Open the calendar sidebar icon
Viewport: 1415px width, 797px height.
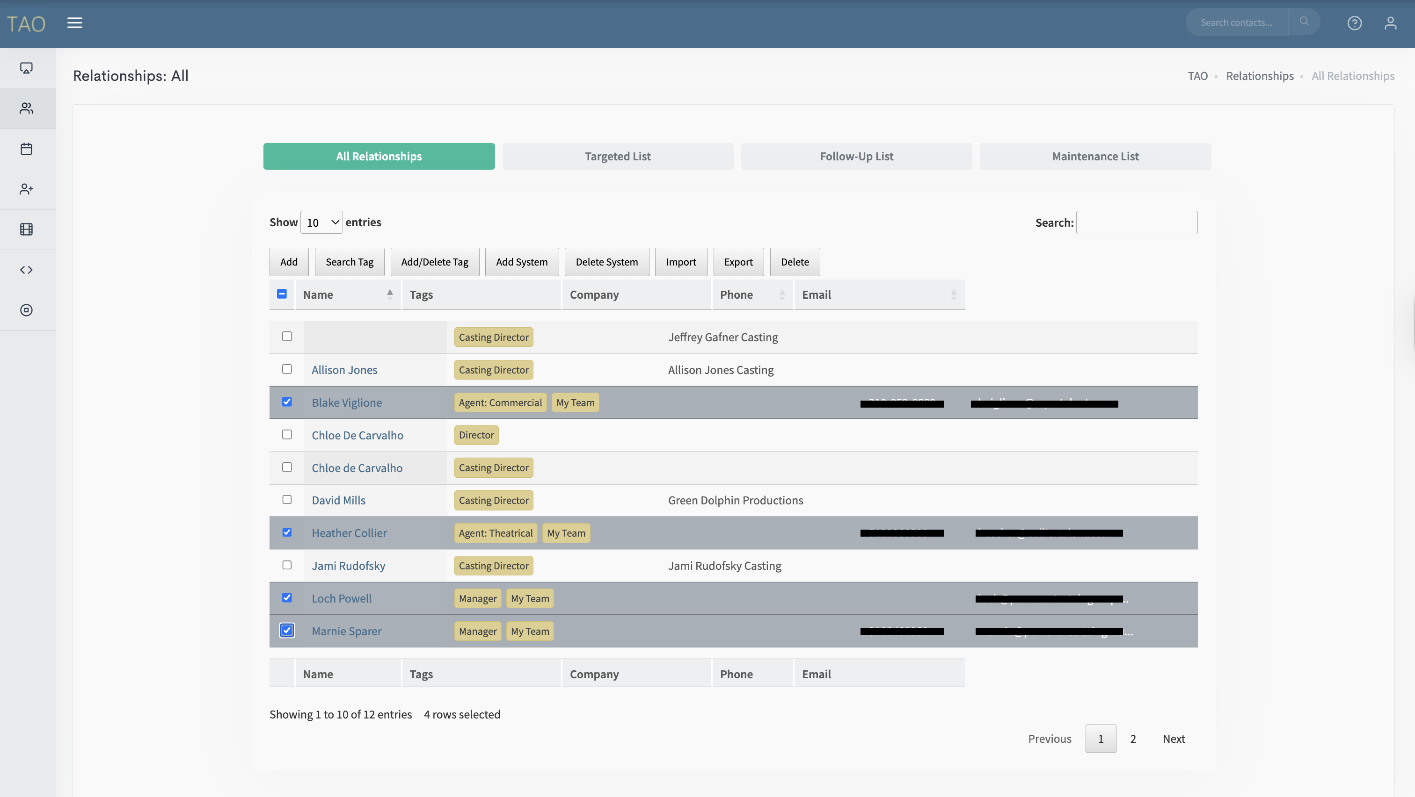point(26,149)
